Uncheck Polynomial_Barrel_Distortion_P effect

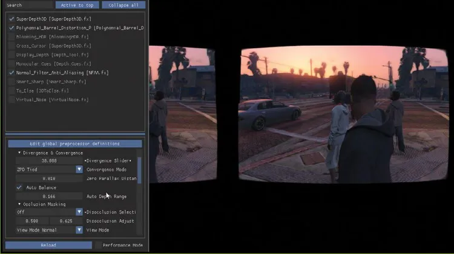(12, 28)
